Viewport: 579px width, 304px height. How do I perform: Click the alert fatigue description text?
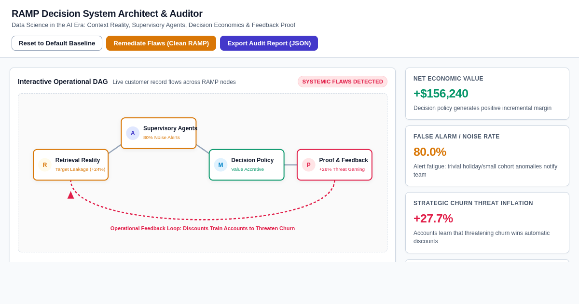point(485,170)
